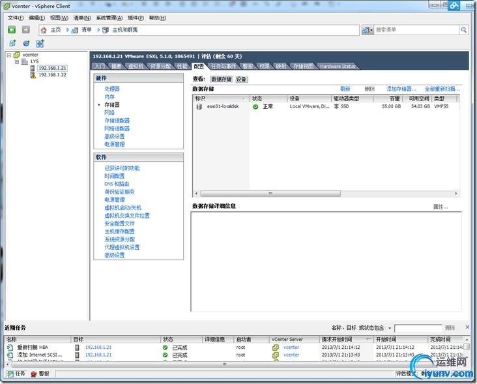Open the Licensed Features link

(x=122, y=168)
